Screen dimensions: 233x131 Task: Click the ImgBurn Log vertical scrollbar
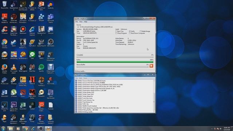coord(154,96)
